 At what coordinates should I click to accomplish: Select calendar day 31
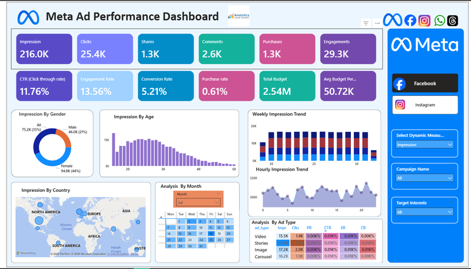(x=201, y=246)
